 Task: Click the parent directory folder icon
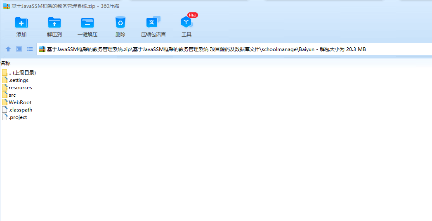coord(5,73)
